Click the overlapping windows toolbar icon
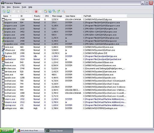154x133 pixels. (x=54, y=11)
